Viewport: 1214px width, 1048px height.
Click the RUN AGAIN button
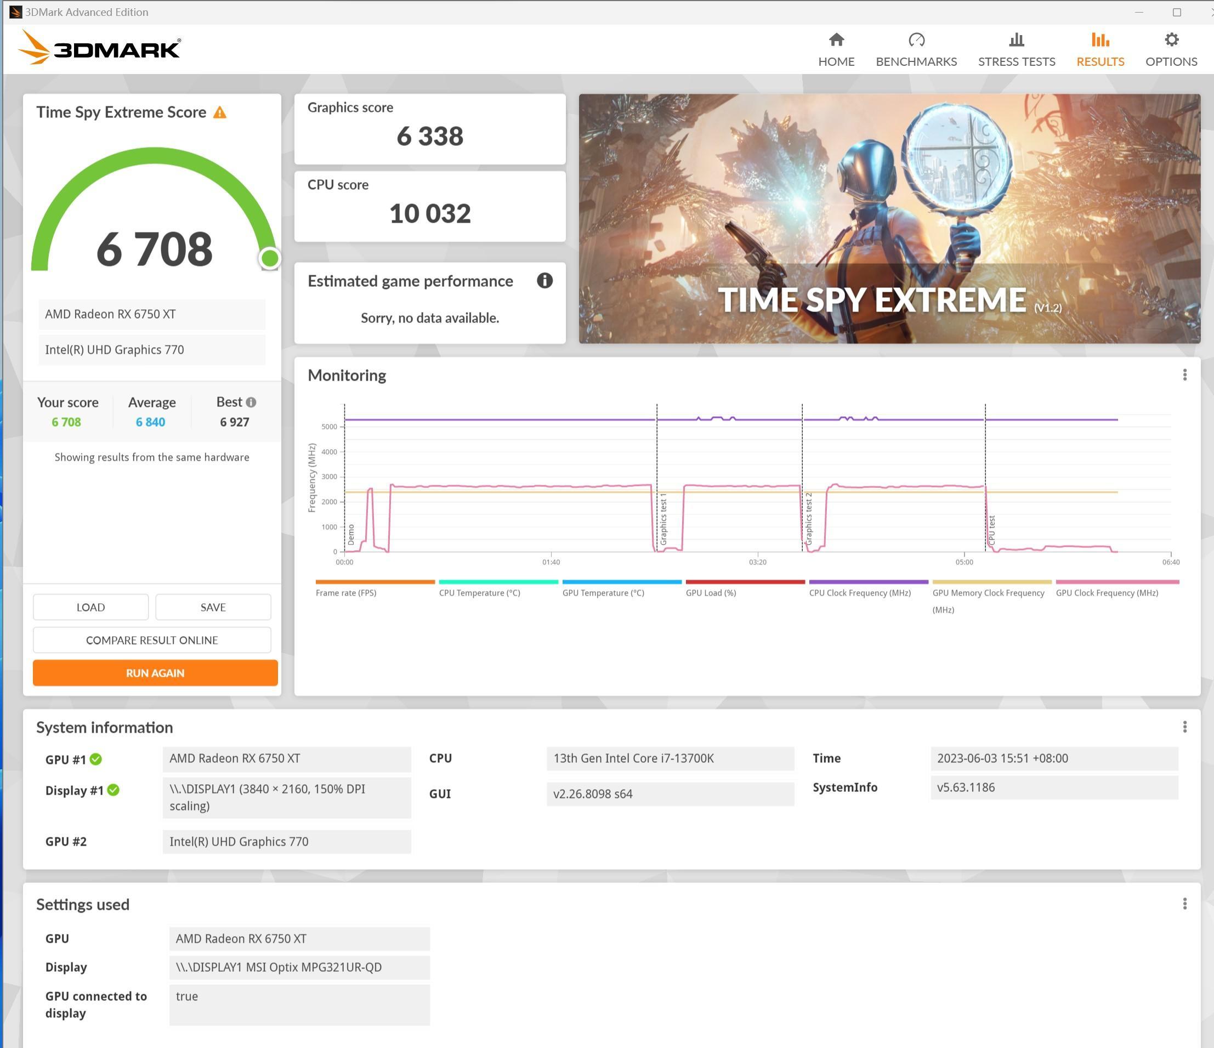coord(155,673)
